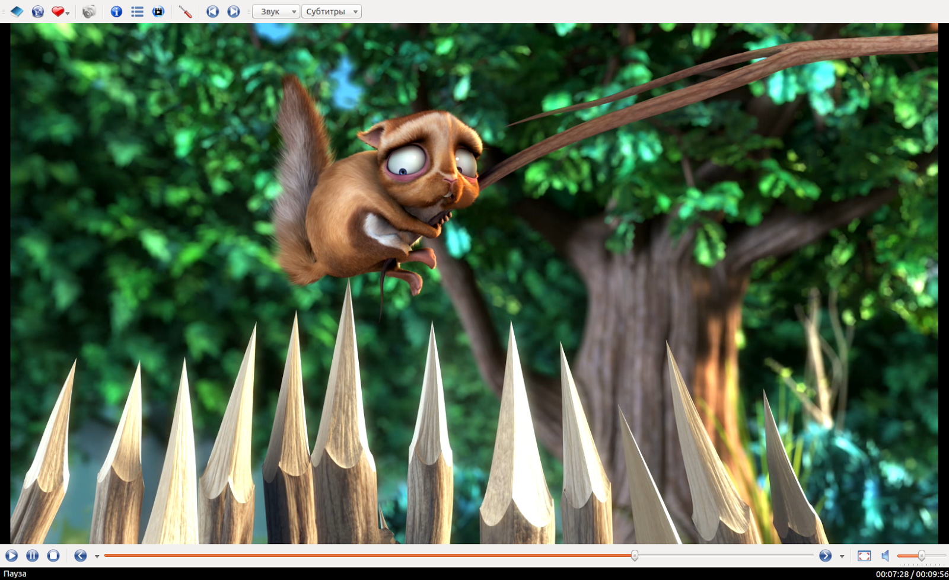949x580 pixels.
Task: Expand the favorites dropdown arrow beside the heart
Action: (68, 13)
